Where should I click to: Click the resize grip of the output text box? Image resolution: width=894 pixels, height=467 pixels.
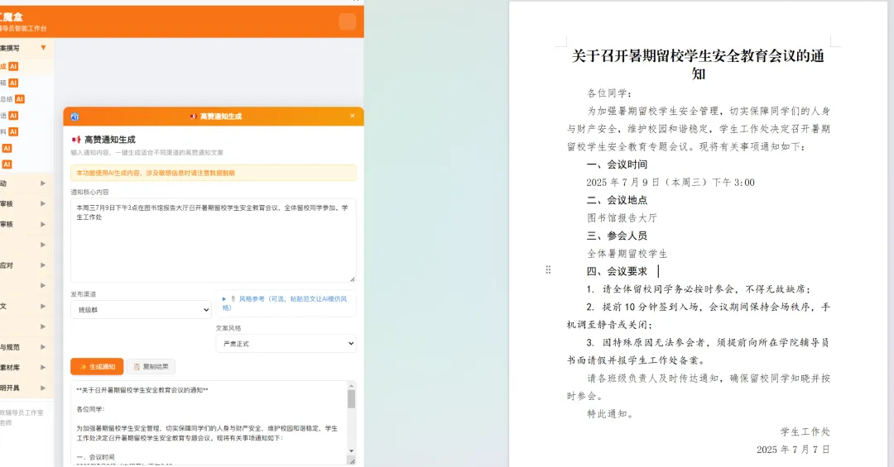pos(352,461)
